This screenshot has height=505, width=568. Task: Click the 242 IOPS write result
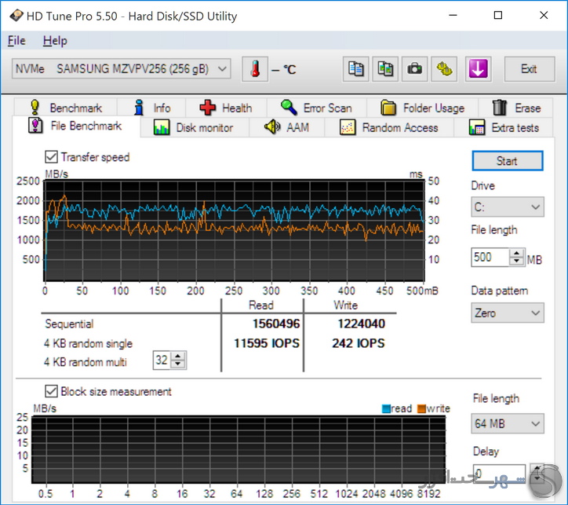coord(359,343)
